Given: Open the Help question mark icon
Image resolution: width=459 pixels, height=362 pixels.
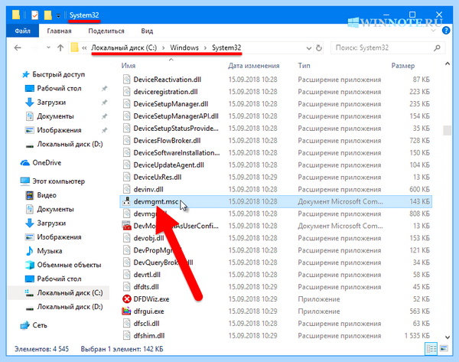Looking at the screenshot, I should point(446,30).
